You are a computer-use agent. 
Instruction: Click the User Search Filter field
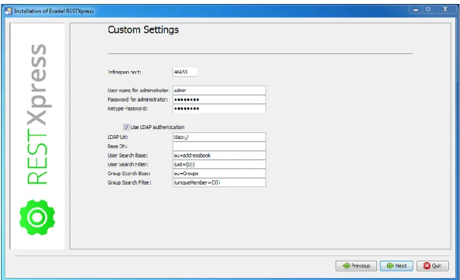219,164
